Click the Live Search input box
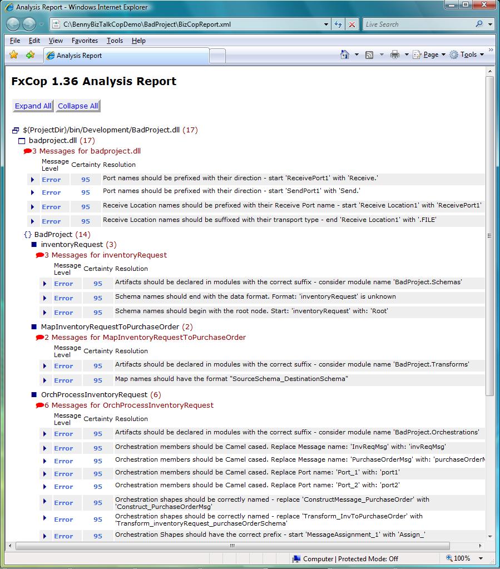The height and width of the screenshot is (569, 500). click(x=418, y=24)
